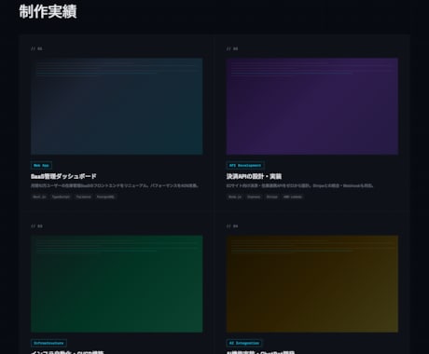
Task: Click the "AI Integration" category badge
Action: (x=244, y=343)
